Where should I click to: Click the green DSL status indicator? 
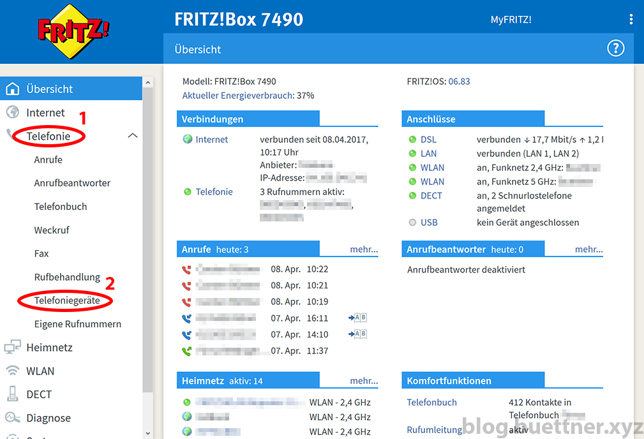[412, 140]
